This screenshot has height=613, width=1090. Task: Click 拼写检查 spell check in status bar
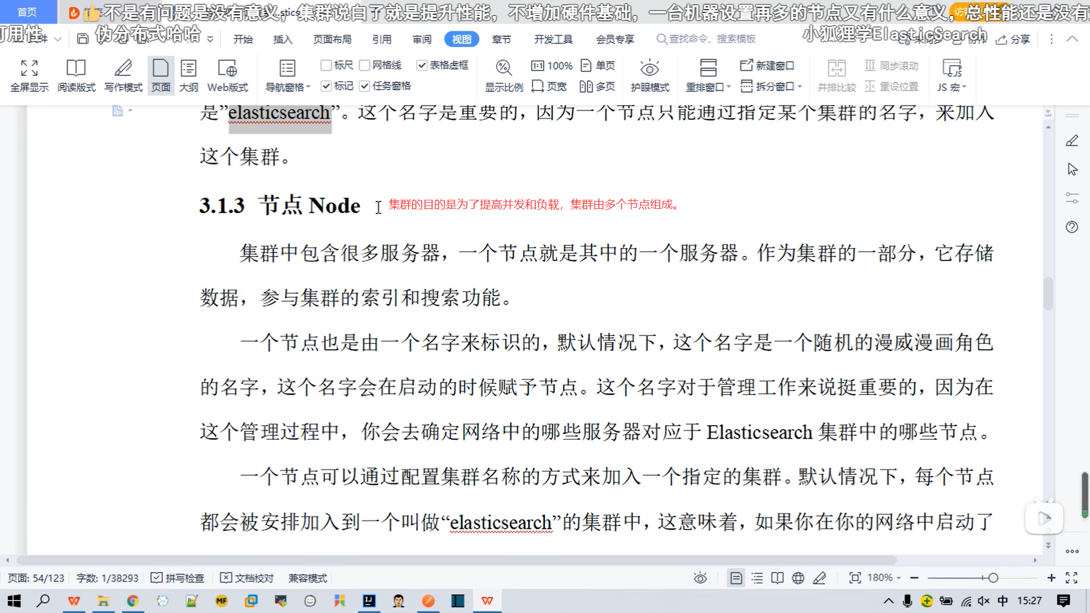[177, 578]
